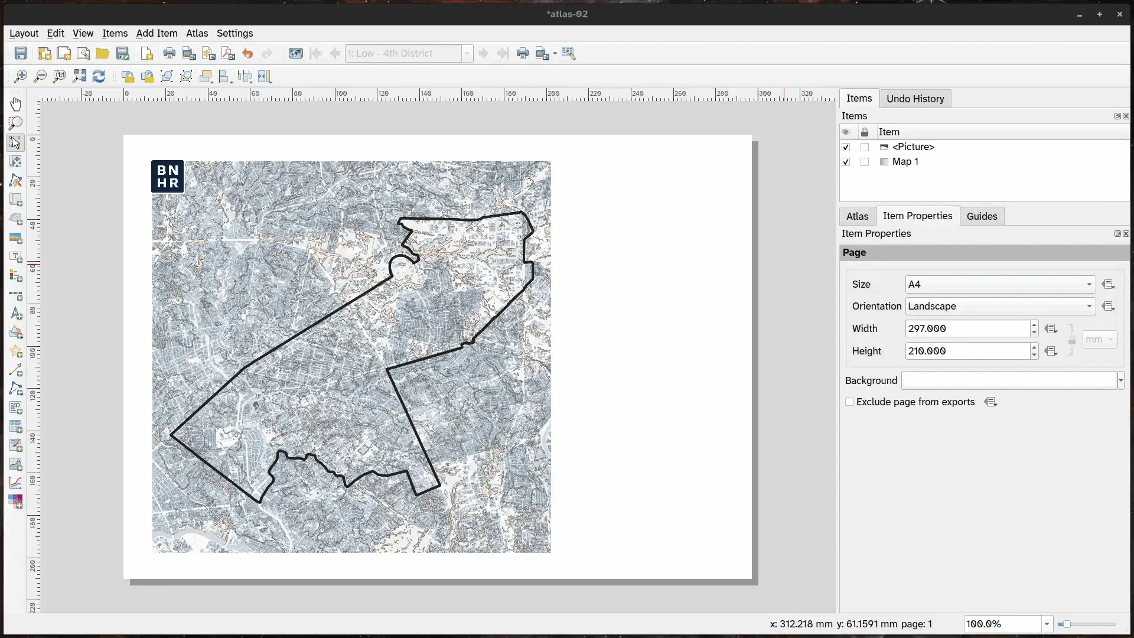Enable Exclude page from exports
Screen dimensions: 1134x638
click(849, 402)
